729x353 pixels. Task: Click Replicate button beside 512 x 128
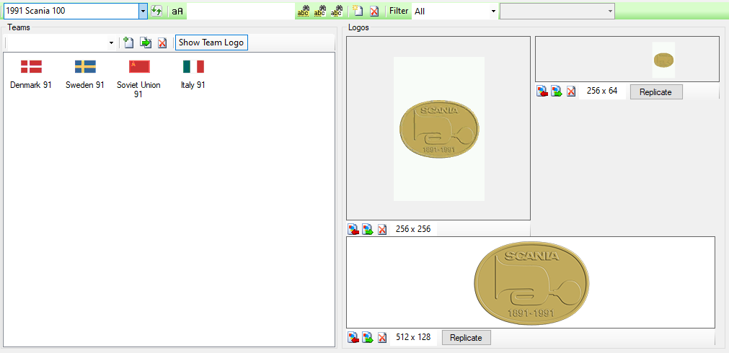click(x=466, y=338)
